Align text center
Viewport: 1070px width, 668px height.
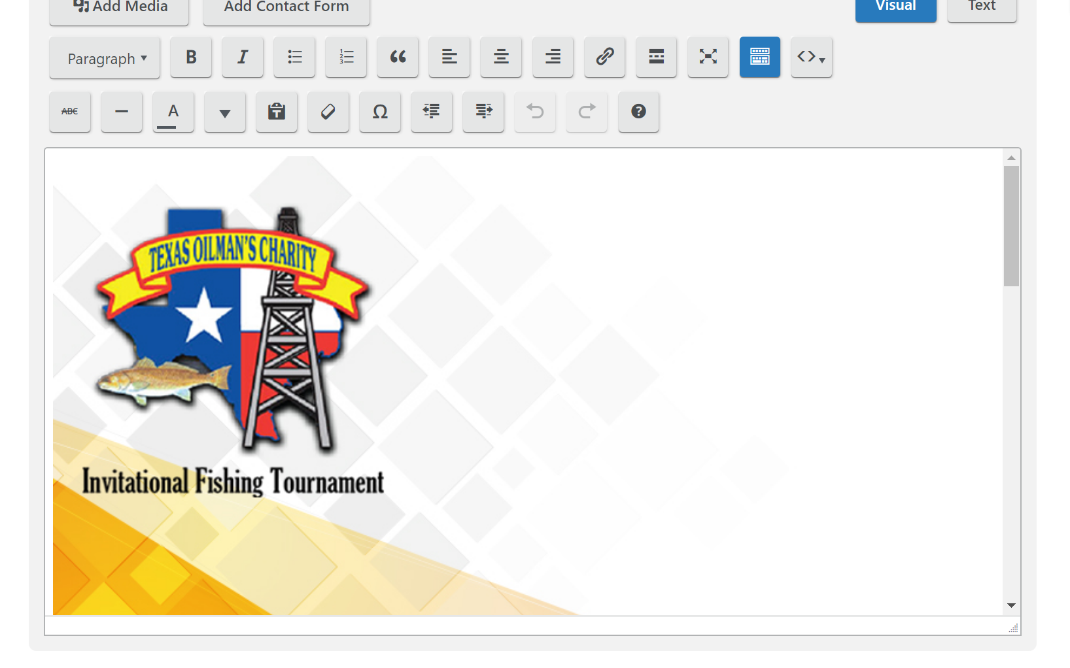pyautogui.click(x=501, y=58)
